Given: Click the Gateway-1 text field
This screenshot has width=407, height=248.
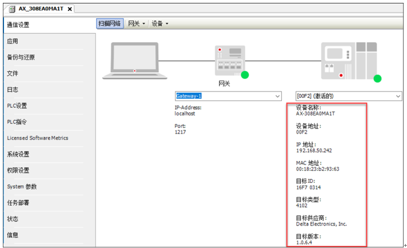Looking at the screenshot, I should click(x=223, y=96).
